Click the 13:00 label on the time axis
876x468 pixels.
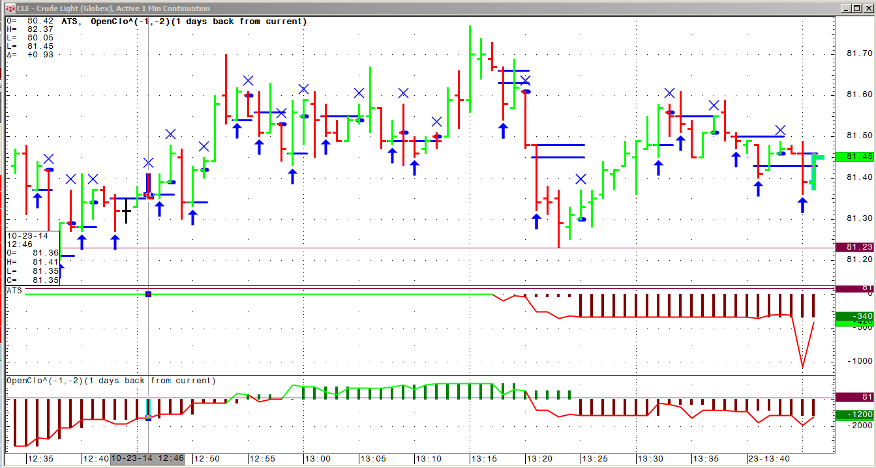[x=317, y=459]
